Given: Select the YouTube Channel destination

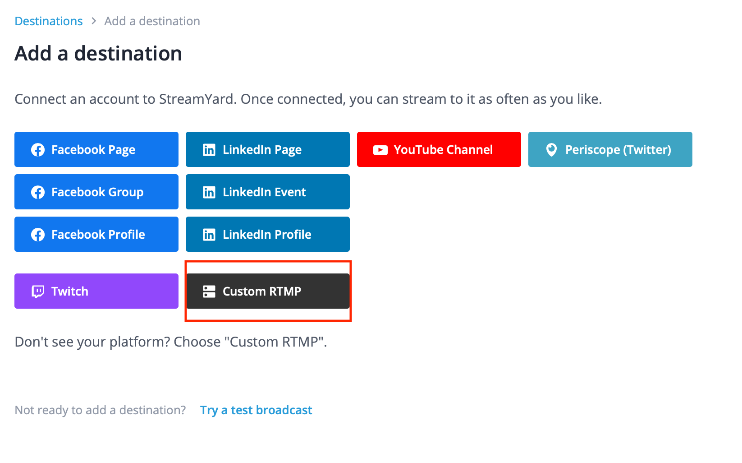Looking at the screenshot, I should (x=439, y=149).
